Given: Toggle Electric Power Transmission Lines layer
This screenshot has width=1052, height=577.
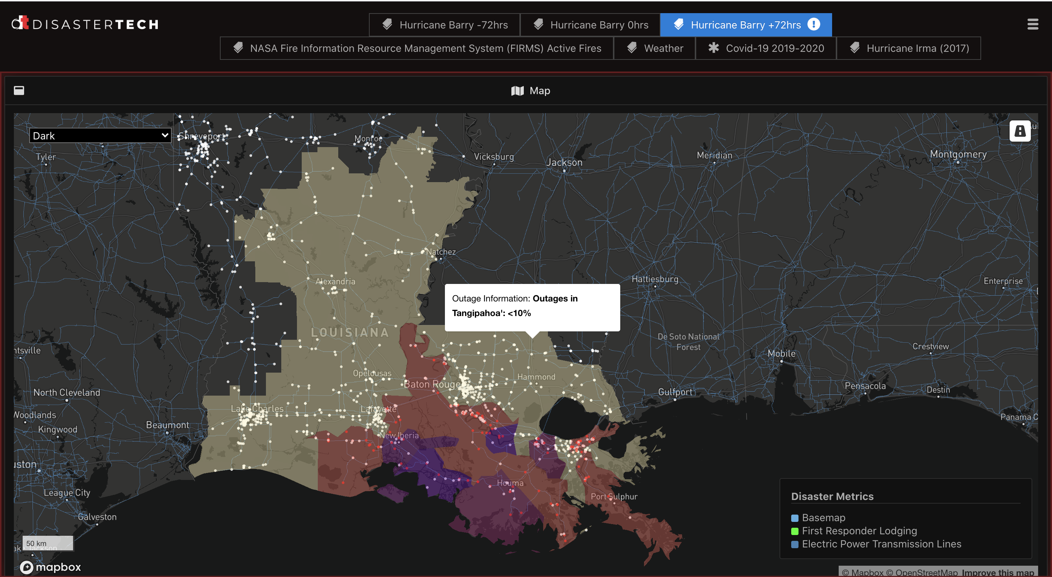Looking at the screenshot, I should tap(881, 544).
